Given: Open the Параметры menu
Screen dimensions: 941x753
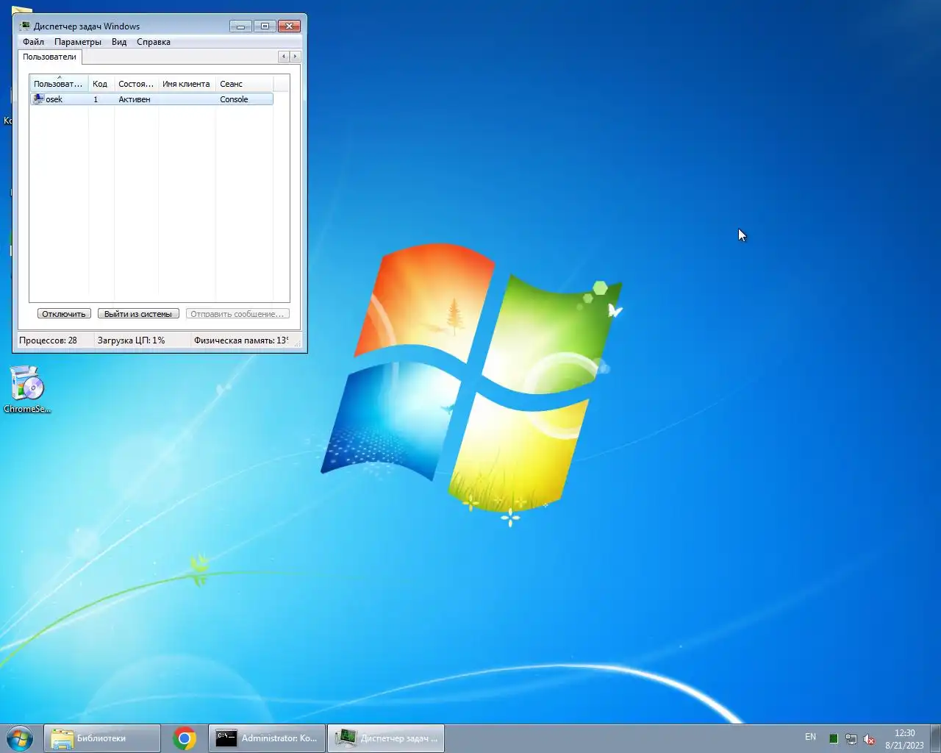Looking at the screenshot, I should 78,42.
